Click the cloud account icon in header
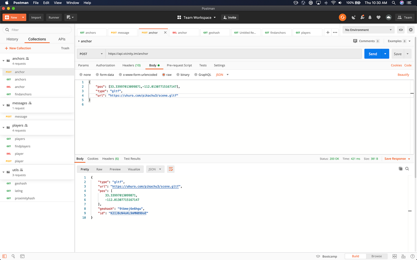Viewport: 417px width, 260px height. (388, 18)
